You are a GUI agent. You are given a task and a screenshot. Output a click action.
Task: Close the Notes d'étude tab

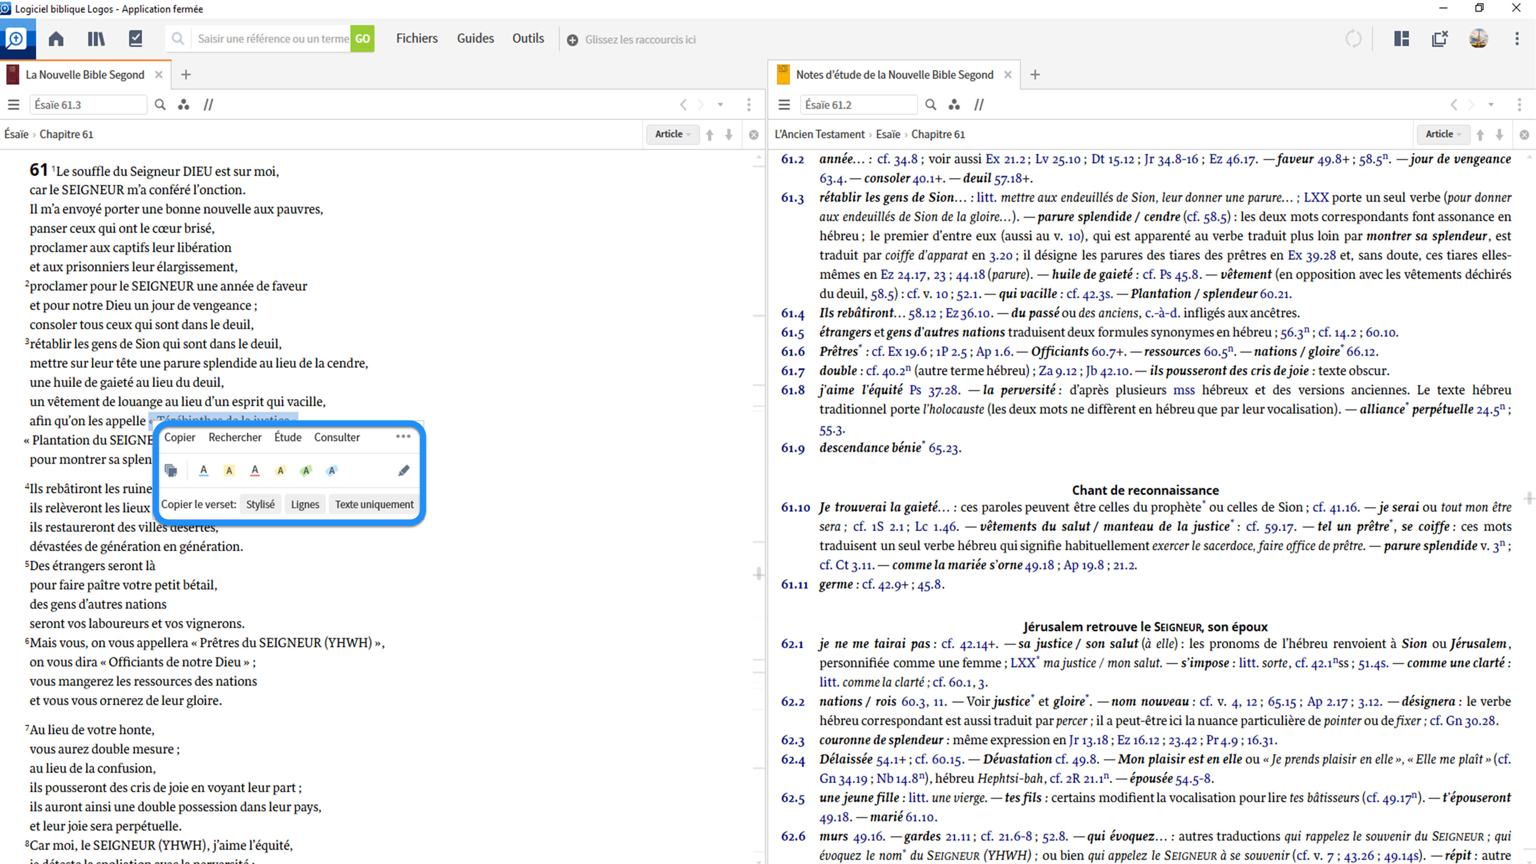pos(1008,74)
